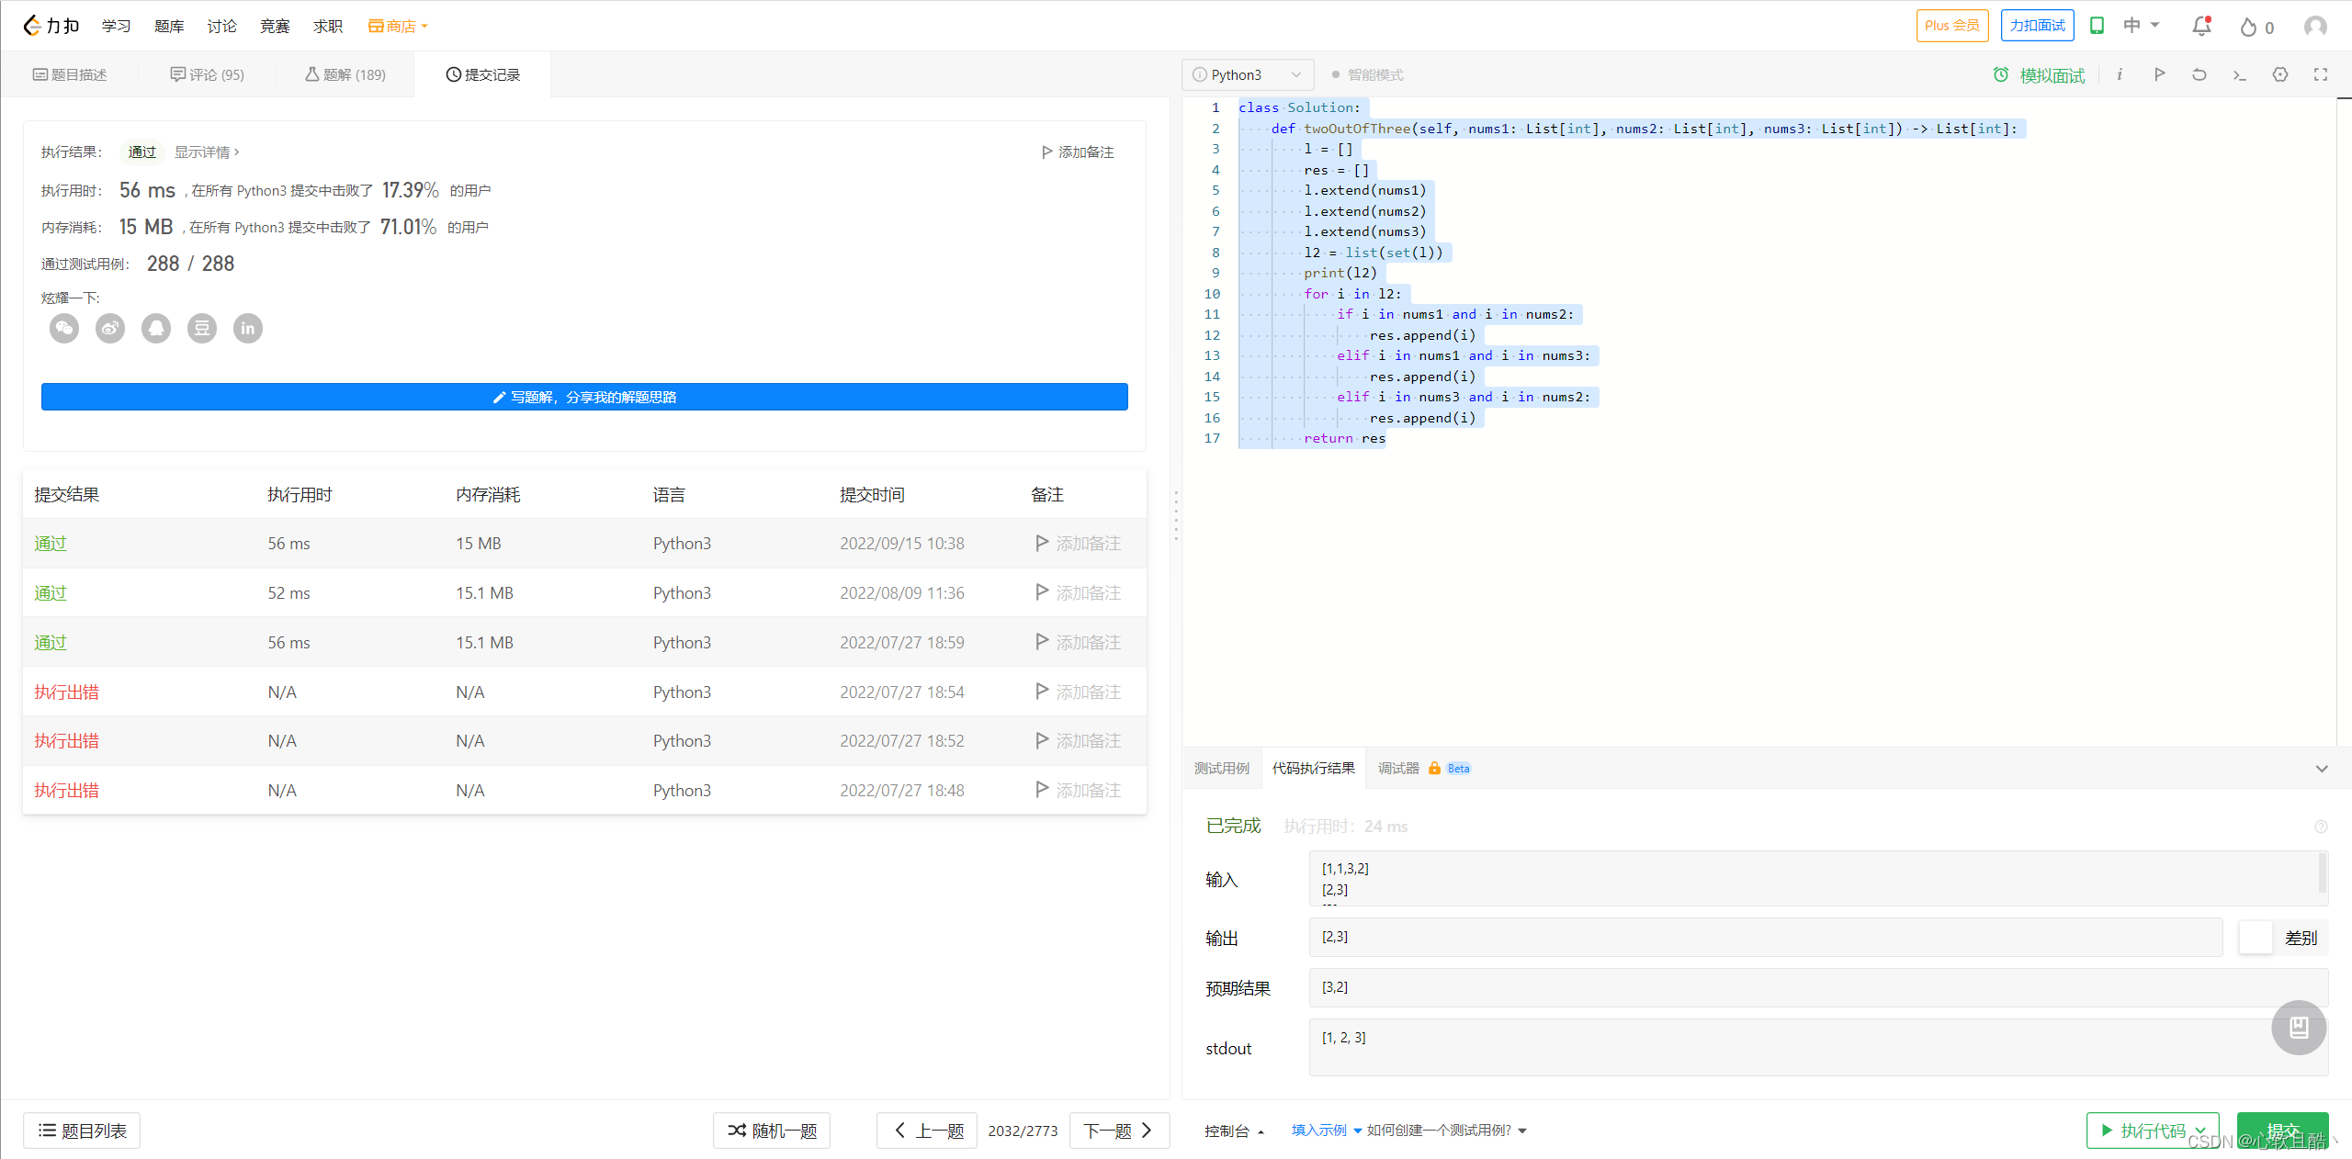Share result via WeChat icon
This screenshot has height=1159, width=2352.
click(64, 328)
